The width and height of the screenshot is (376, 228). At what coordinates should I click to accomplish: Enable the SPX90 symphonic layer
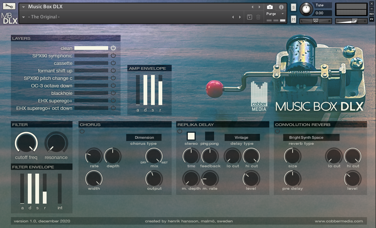[x=113, y=55]
